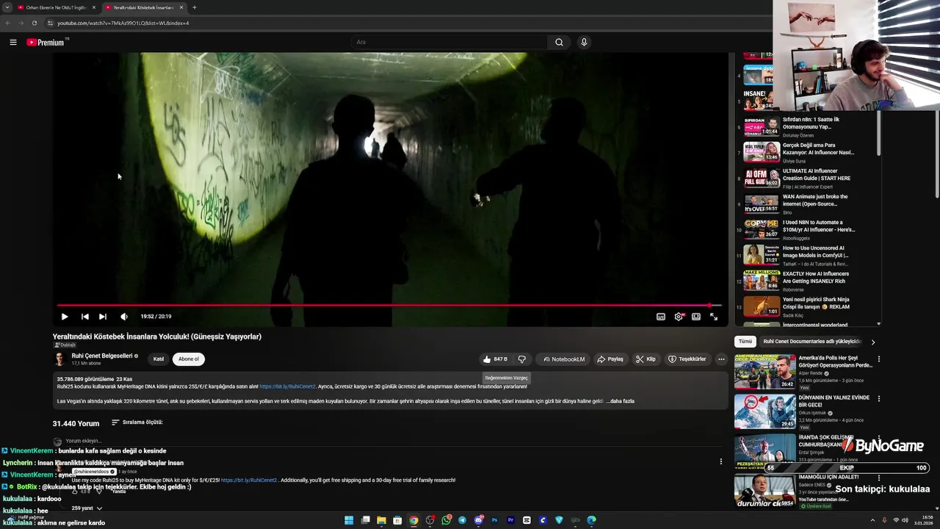Expand 259 yanıt replies
The height and width of the screenshot is (529, 940).
pos(87,508)
